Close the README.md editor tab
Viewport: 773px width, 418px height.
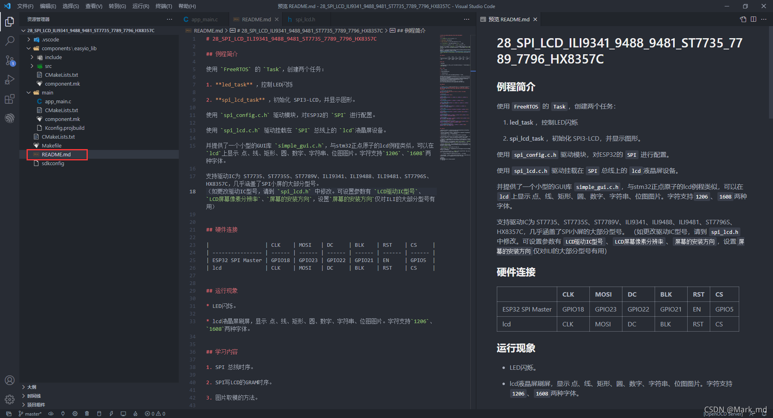277,19
